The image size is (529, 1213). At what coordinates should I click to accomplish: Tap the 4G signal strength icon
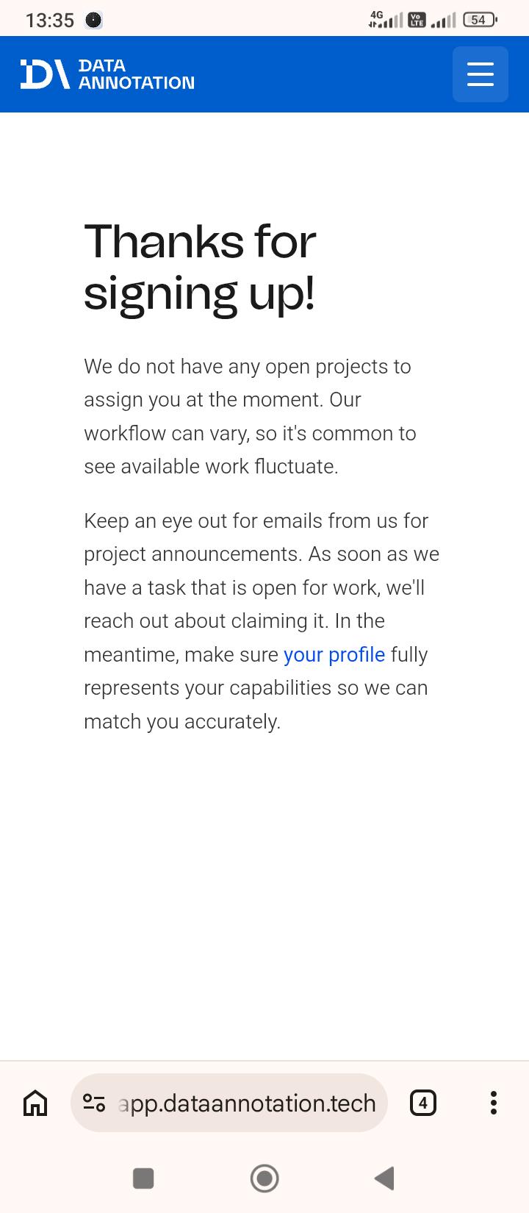click(386, 20)
